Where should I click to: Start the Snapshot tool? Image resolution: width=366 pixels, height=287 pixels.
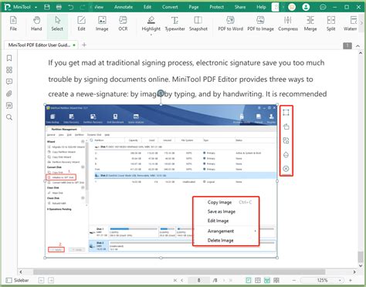click(x=198, y=23)
